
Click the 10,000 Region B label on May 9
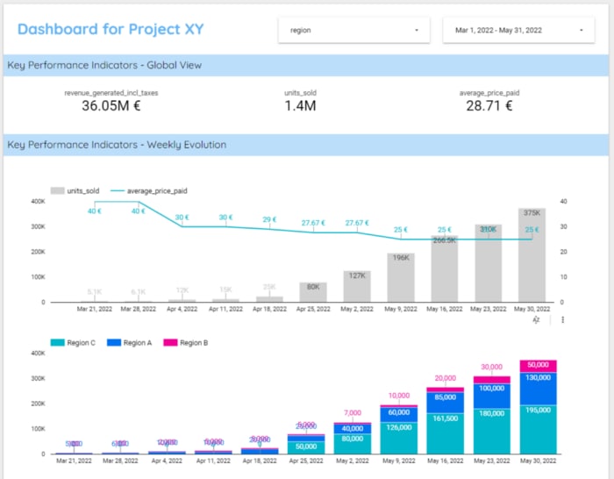pyautogui.click(x=399, y=396)
